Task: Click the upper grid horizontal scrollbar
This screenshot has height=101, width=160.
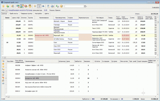Action: click(x=80, y=57)
